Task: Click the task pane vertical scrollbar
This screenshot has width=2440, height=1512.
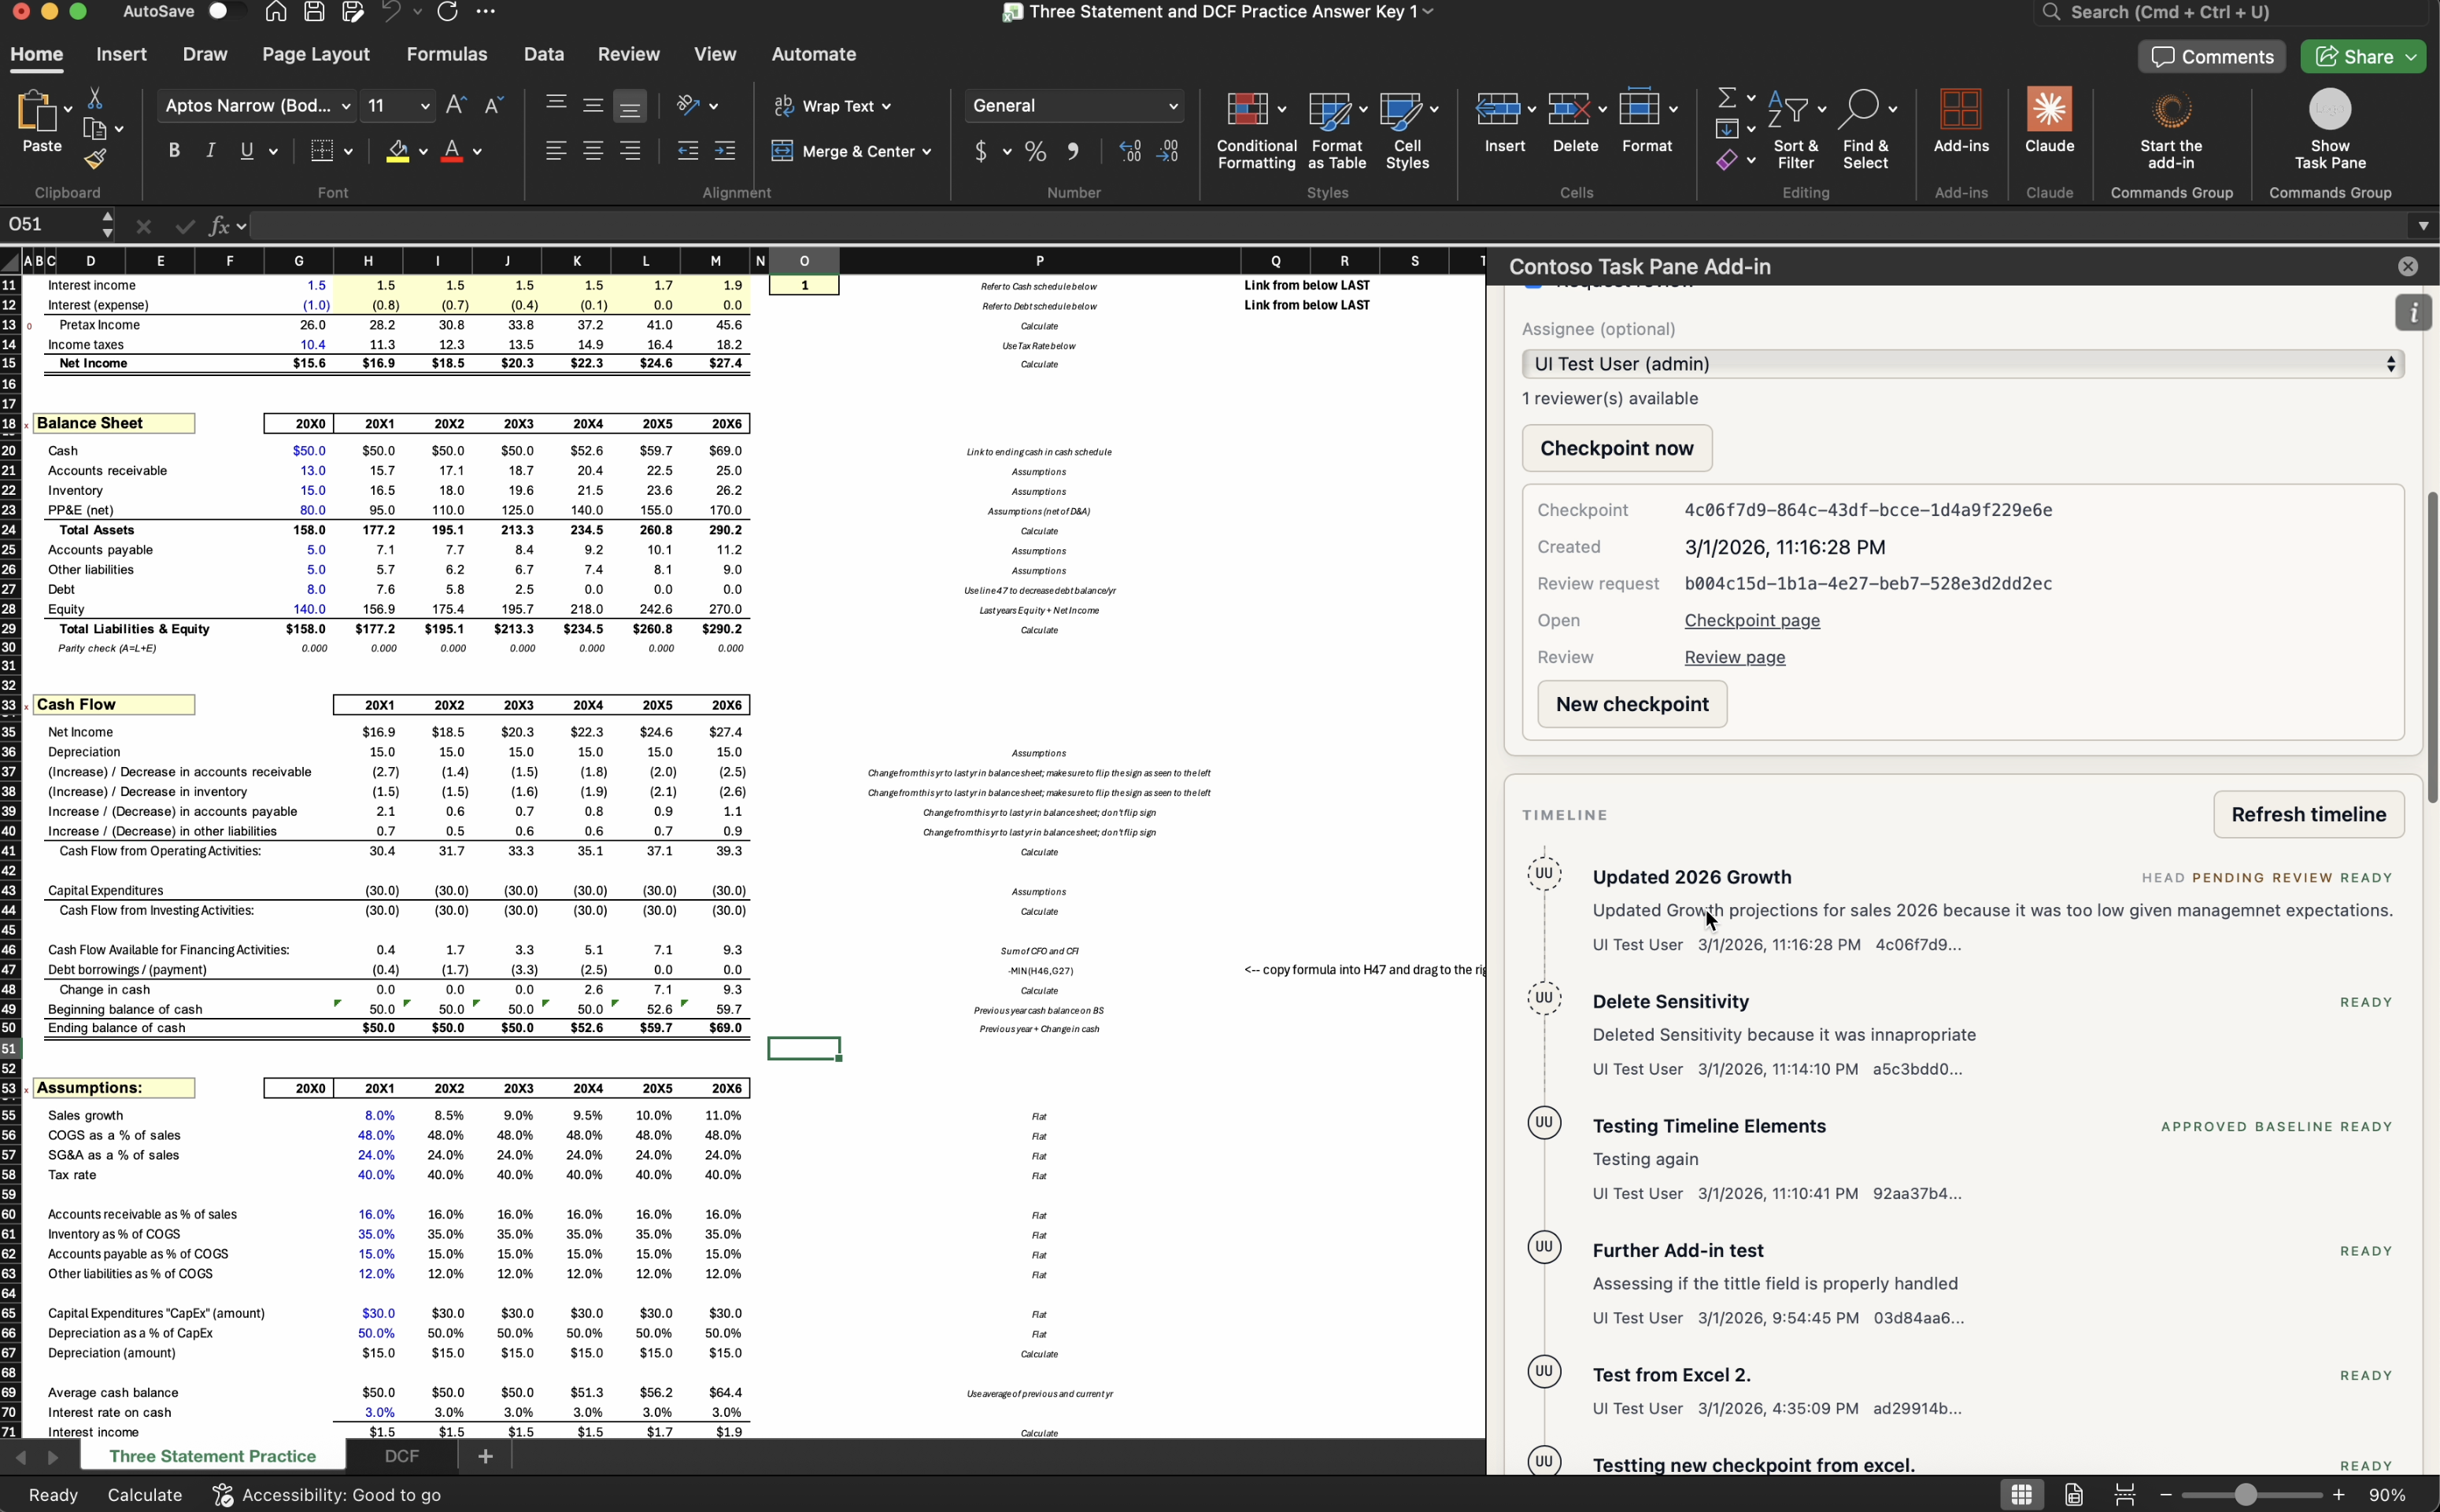Action: click(x=2431, y=647)
